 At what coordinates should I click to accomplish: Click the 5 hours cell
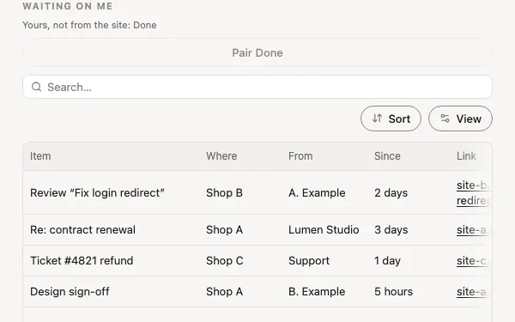(x=393, y=292)
